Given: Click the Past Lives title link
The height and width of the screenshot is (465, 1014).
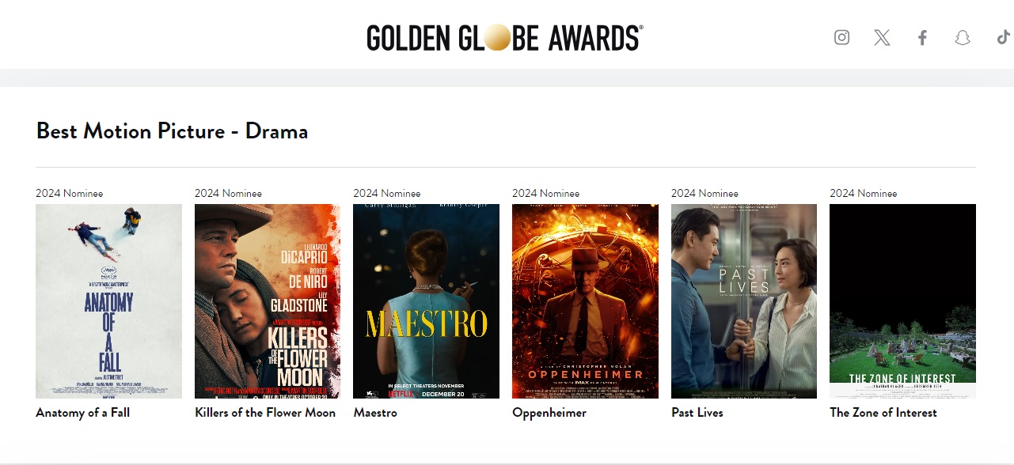Looking at the screenshot, I should pos(697,413).
